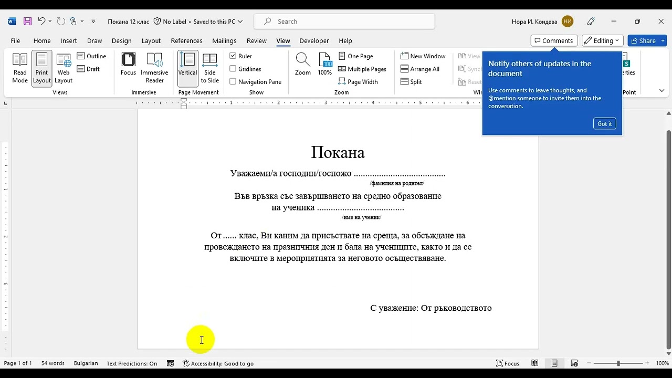The height and width of the screenshot is (378, 672).
Task: Open the File menu
Action: click(x=15, y=40)
